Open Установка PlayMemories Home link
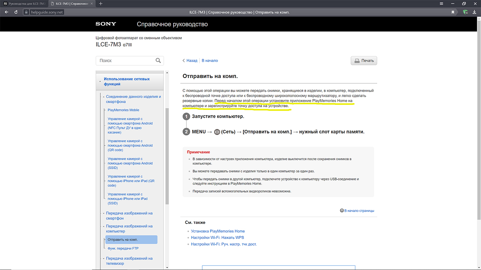Viewport: 481px width, 270px height. pyautogui.click(x=218, y=231)
